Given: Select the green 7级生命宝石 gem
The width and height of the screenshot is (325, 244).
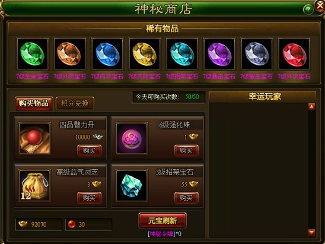Looking at the screenshot, I should pyautogui.click(x=33, y=54).
